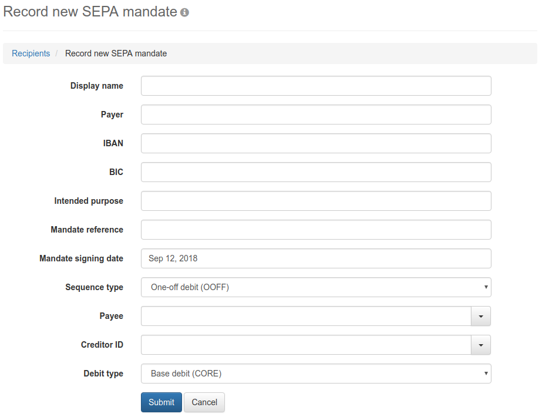This screenshot has height=417, width=542.
Task: Expand the Creditor ID dropdown arrow
Action: pyautogui.click(x=480, y=345)
